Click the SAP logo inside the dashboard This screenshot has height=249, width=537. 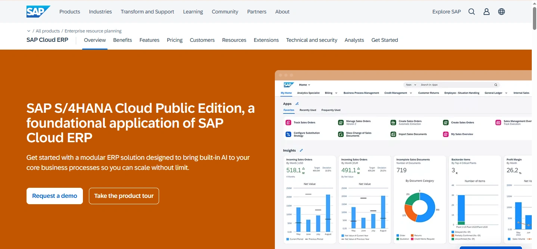(289, 85)
